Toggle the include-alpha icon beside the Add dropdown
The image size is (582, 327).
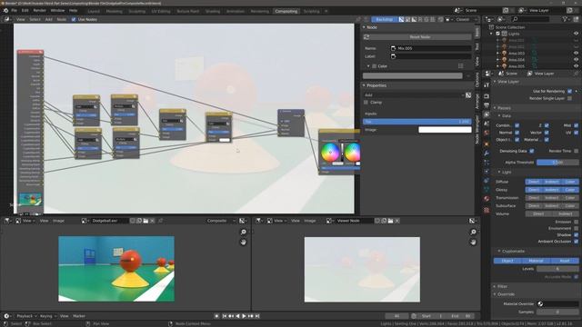click(x=468, y=95)
